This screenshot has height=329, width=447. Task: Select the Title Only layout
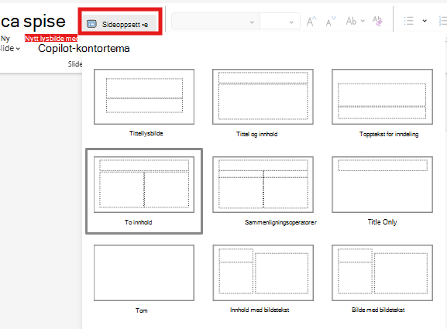(x=382, y=184)
